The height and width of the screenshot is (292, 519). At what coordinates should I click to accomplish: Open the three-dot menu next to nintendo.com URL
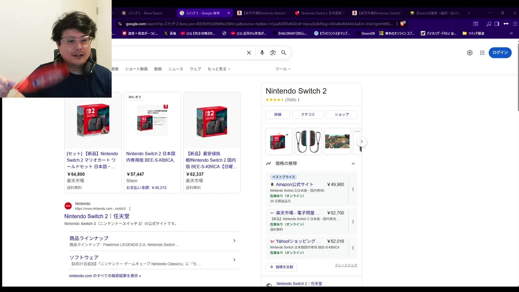click(x=130, y=209)
